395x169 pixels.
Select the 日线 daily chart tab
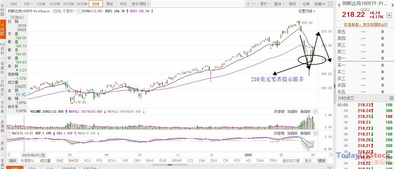click(x=96, y=4)
